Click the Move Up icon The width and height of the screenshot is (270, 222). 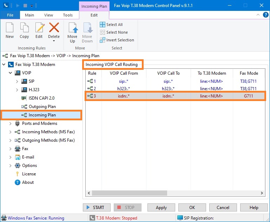[x=73, y=27]
